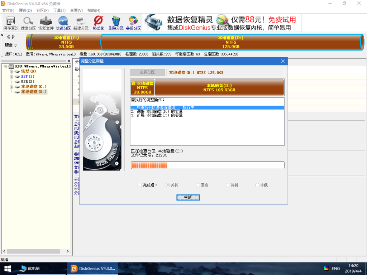Open the 工具(T) menu

coord(59,10)
